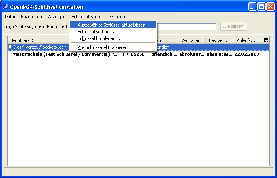Viewport: 277px width, 178px height.
Task: Sort by Vertrauen column header
Action: [x=192, y=40]
